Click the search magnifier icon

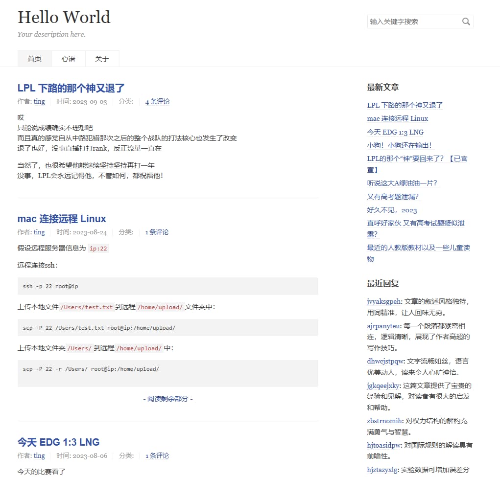[x=466, y=22]
